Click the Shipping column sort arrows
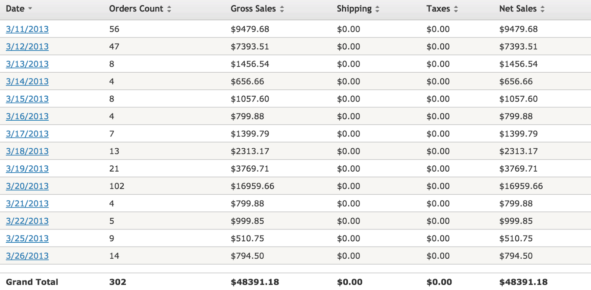The image size is (591, 290). (x=377, y=9)
